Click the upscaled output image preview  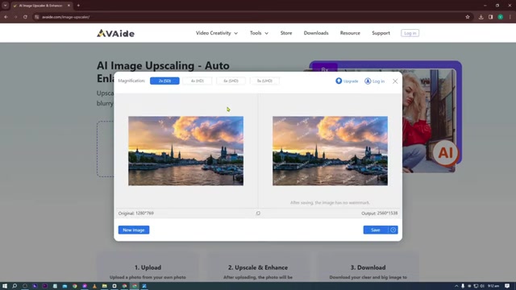[x=330, y=151]
